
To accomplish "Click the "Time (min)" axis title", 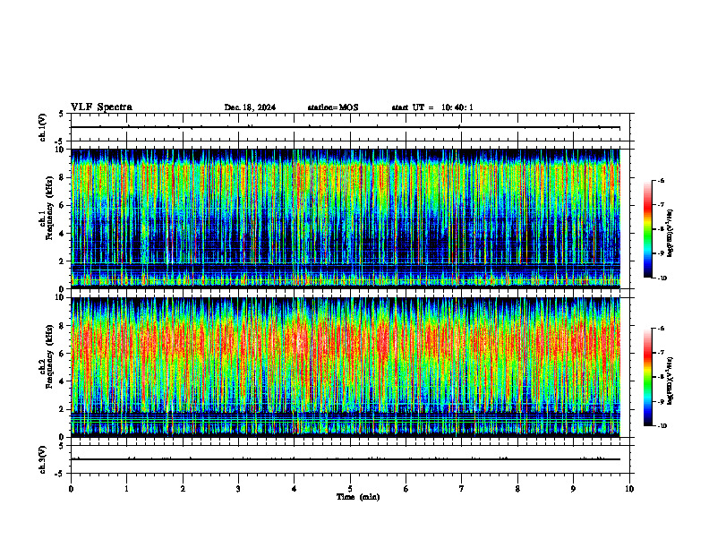I will click(x=358, y=497).
